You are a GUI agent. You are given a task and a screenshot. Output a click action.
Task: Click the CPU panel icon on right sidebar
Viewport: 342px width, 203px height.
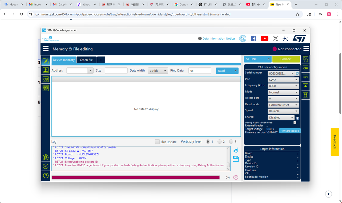306,68
